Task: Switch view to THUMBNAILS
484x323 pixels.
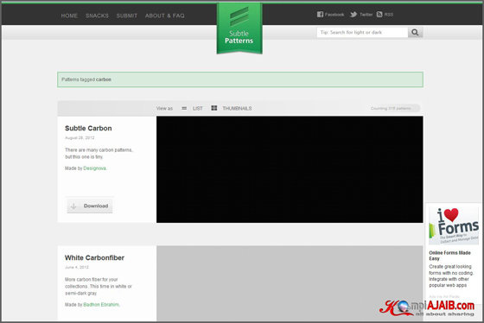Action: click(237, 108)
